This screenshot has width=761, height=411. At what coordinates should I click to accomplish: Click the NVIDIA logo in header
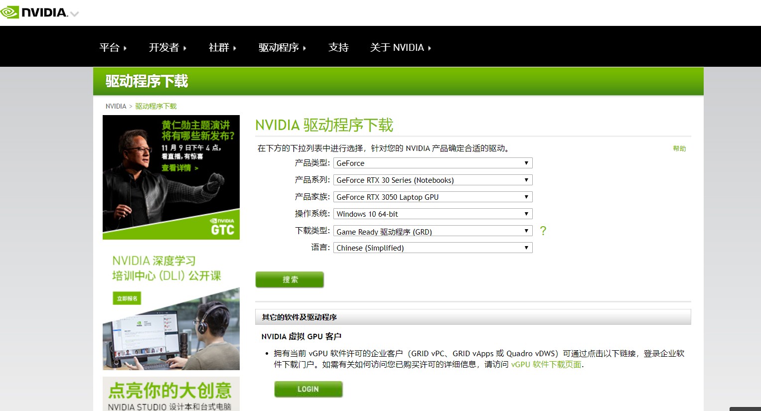tap(34, 12)
